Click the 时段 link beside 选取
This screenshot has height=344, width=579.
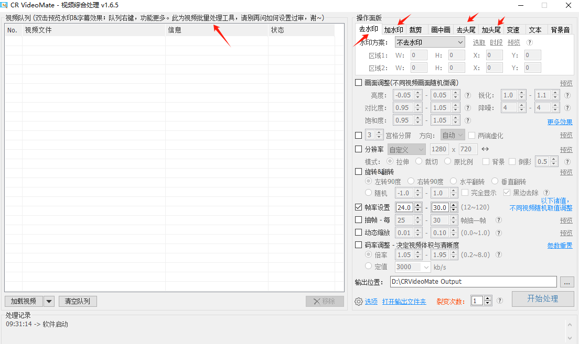[496, 42]
